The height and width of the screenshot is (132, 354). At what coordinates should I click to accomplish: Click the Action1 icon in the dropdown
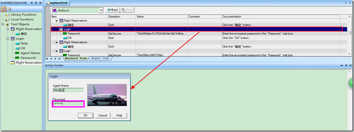(x=55, y=10)
